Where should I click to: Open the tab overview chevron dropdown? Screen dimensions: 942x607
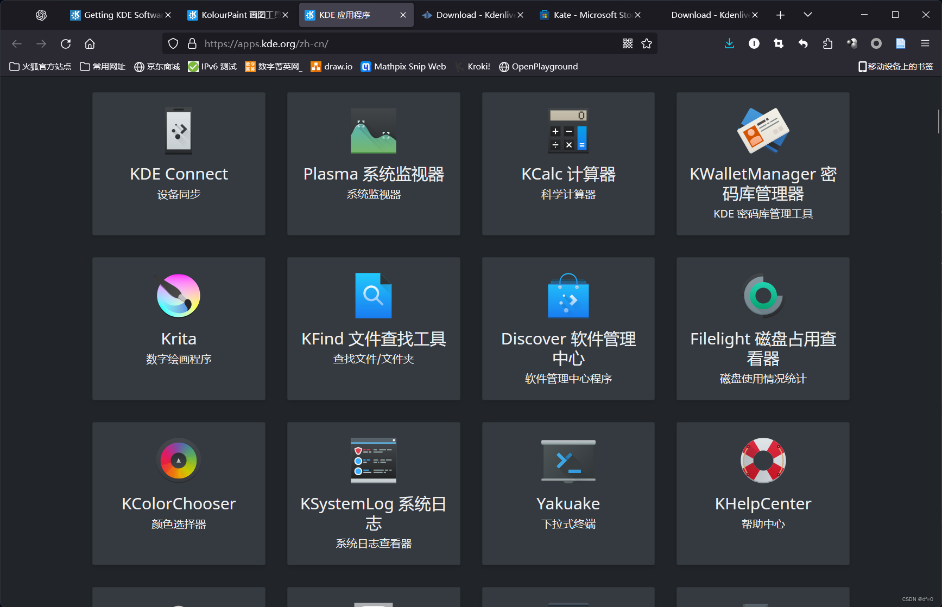pyautogui.click(x=807, y=15)
